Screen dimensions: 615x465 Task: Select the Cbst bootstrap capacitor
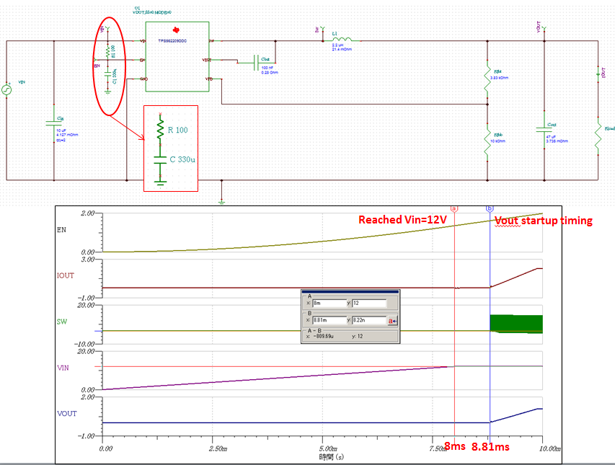coord(257,63)
